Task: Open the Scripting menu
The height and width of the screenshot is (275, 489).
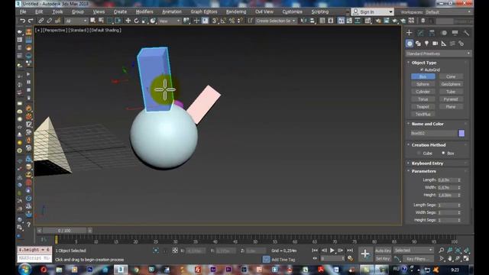Action: [320, 12]
